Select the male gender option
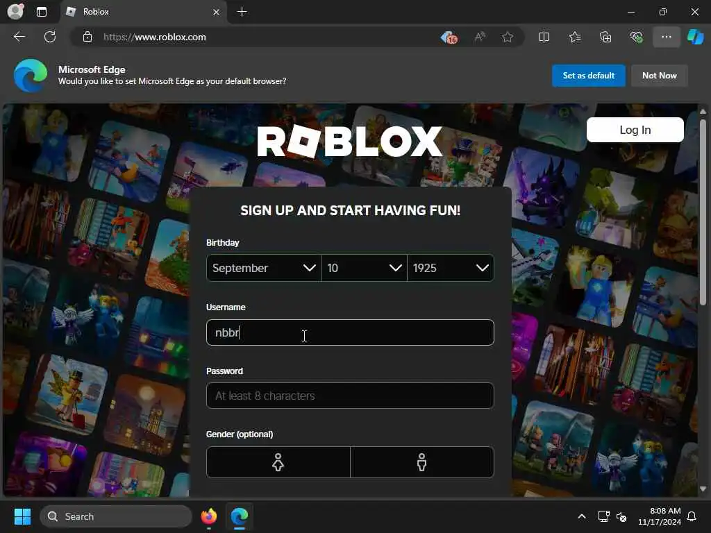The width and height of the screenshot is (711, 533). tap(421, 462)
